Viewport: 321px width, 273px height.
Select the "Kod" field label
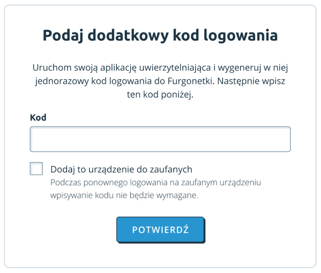38,117
